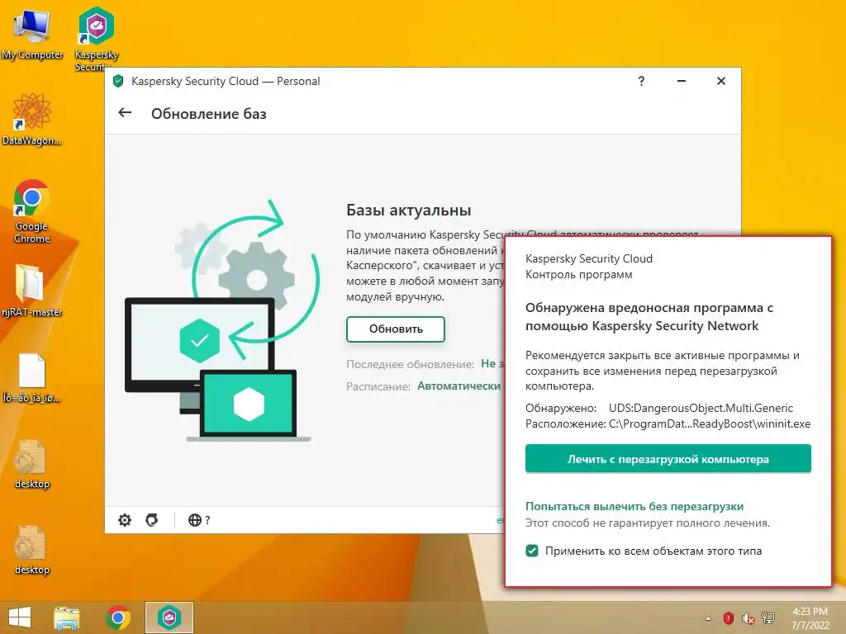Open Chrome from the taskbar
Screen dimensions: 846x634
click(x=118, y=617)
